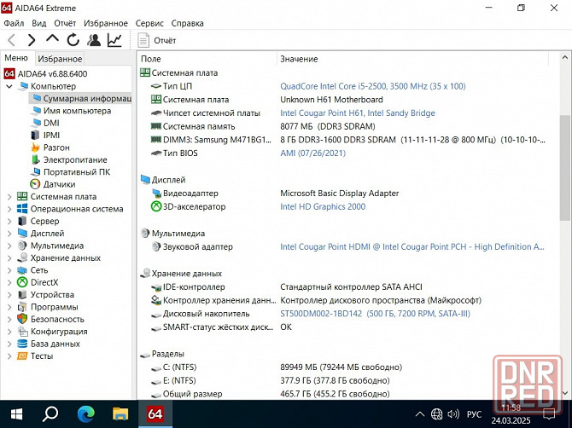The height and width of the screenshot is (428, 572).
Task: Expand the Системная плата tree node
Action: click(9, 197)
